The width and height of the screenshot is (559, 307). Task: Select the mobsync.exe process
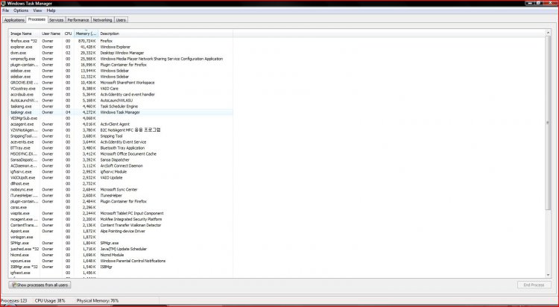click(121, 190)
